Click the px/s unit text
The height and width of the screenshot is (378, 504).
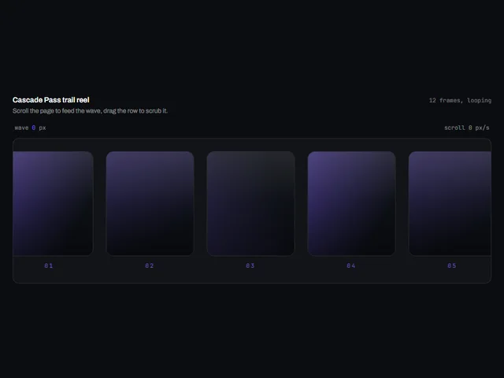click(x=482, y=128)
